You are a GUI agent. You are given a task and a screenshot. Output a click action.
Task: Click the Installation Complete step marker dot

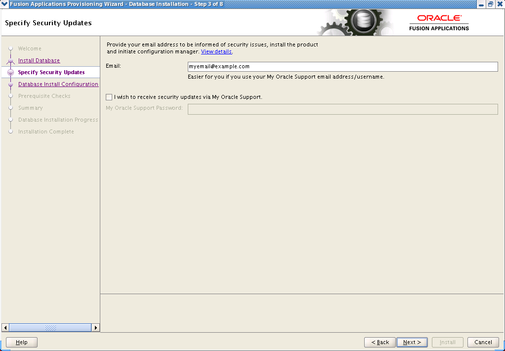11,132
